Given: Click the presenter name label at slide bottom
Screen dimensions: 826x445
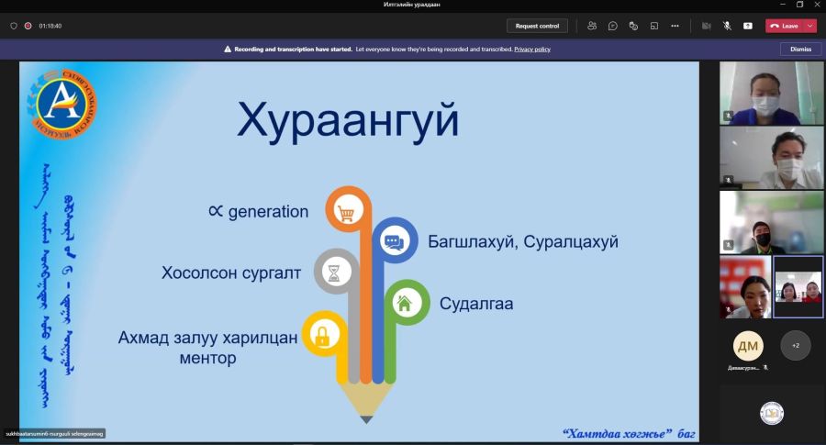Looking at the screenshot, I should pos(54,434).
